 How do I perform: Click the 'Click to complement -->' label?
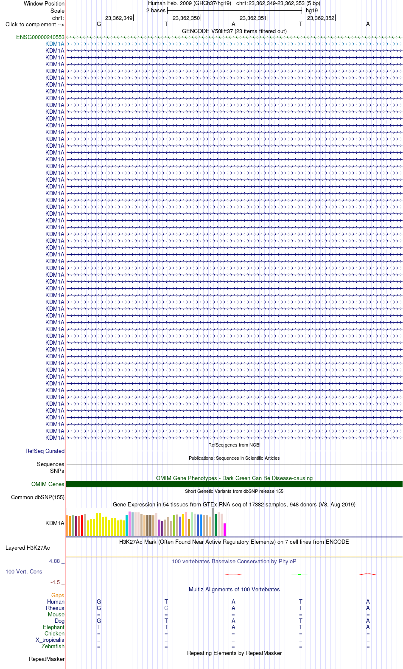click(35, 25)
